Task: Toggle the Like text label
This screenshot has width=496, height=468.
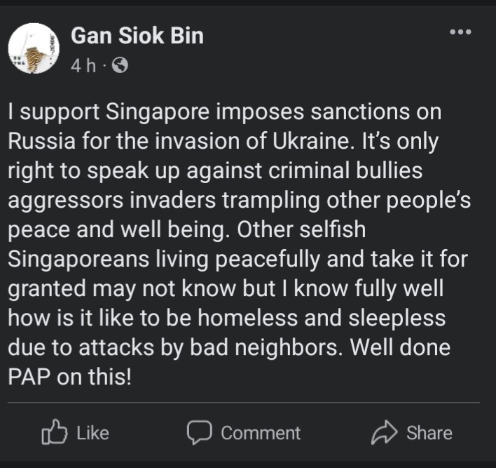Action: click(92, 434)
